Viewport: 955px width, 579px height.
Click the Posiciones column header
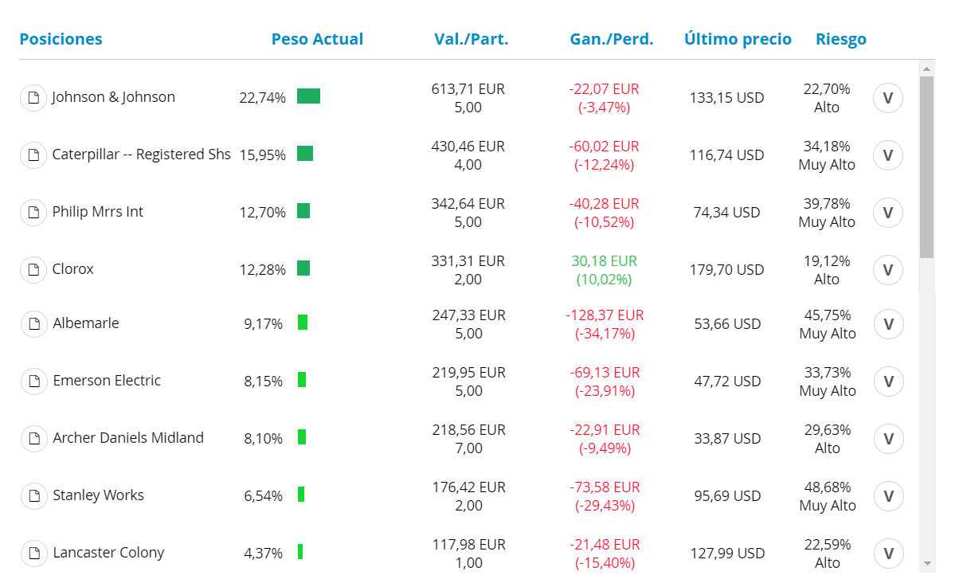[61, 39]
